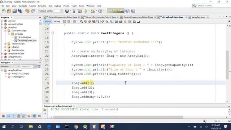This screenshot has height=130, width=231.
Task: Expand the AccountForClass project node
Action: click(x=2, y=24)
